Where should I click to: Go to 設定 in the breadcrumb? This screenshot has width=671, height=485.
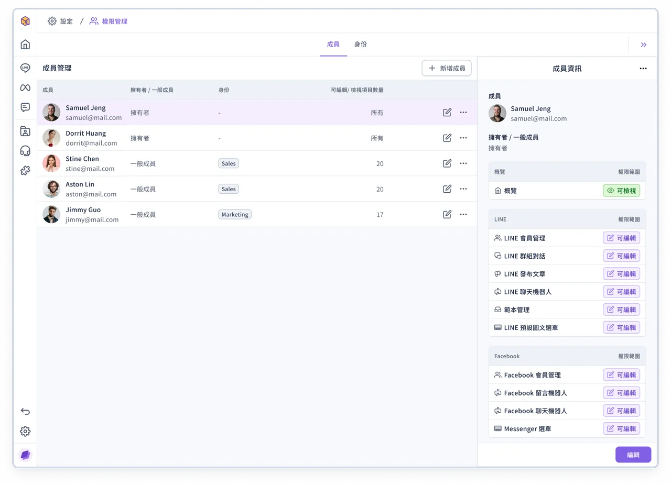pyautogui.click(x=60, y=21)
